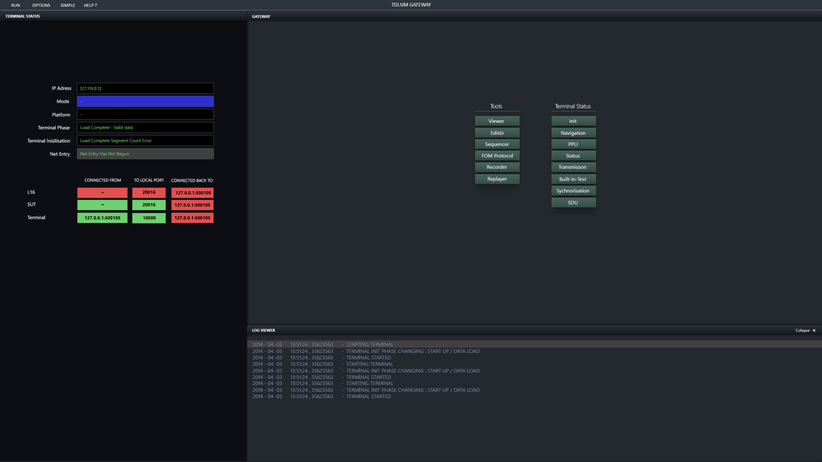Open the Sychnorisation status panel
Viewport: 822px width, 462px height.
[573, 190]
